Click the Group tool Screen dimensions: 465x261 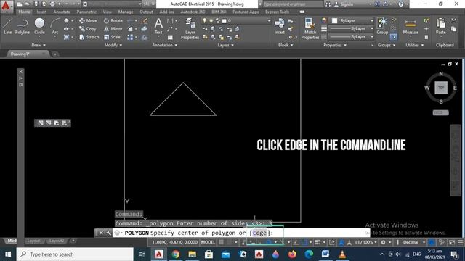pos(382,26)
